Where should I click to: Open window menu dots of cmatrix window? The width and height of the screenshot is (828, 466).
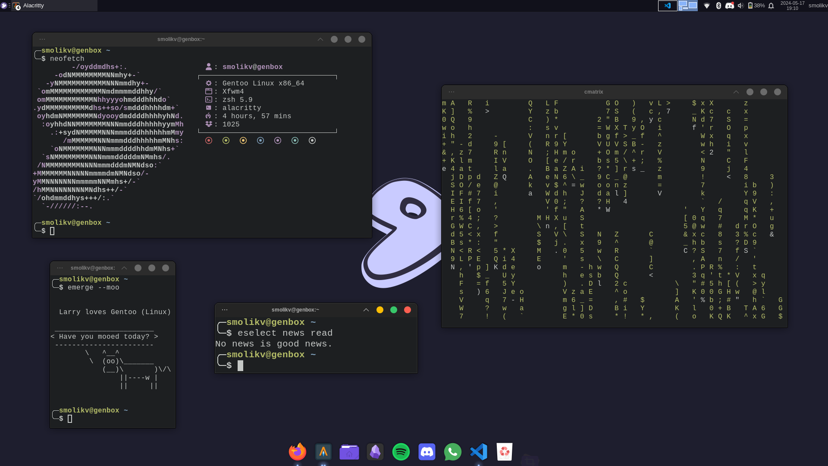coord(452,92)
